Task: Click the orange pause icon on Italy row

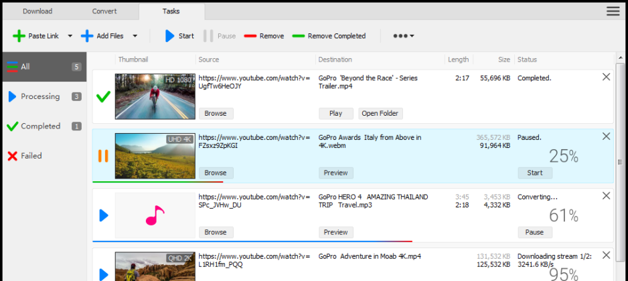Action: pyautogui.click(x=103, y=156)
